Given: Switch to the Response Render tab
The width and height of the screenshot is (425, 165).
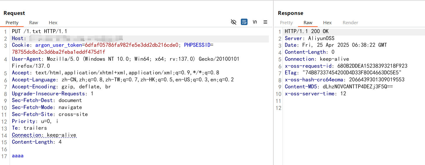Looking at the screenshot, I should click(350, 22).
